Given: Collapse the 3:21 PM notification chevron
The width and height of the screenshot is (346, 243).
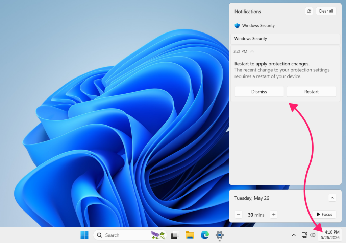Looking at the screenshot, I should click(252, 51).
